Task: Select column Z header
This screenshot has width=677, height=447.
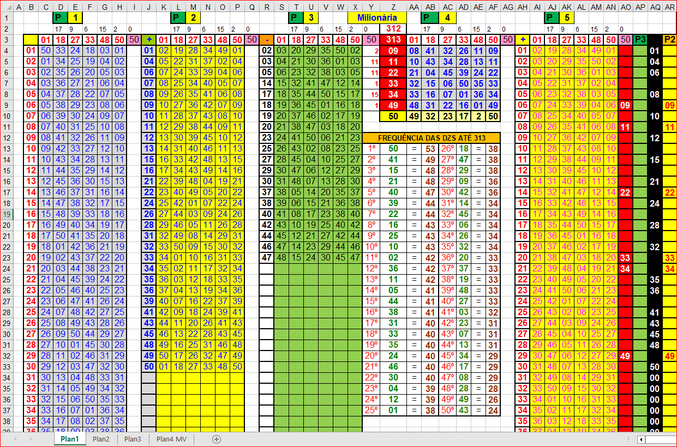Action: pyautogui.click(x=393, y=7)
